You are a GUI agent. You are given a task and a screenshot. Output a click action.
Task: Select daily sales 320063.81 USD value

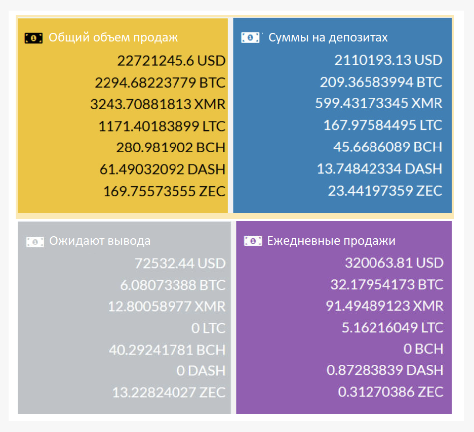394,263
